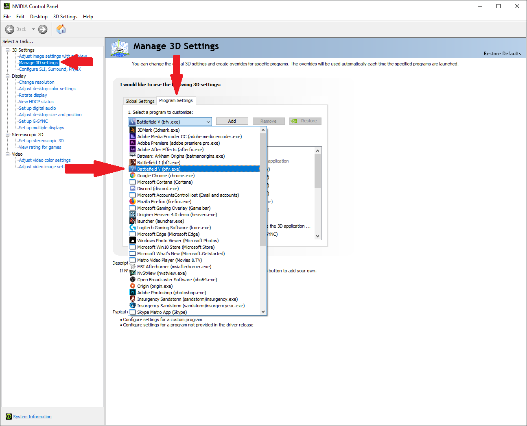Switch to the Program Settings tab
Screen dimensions: 527x426
click(176, 100)
